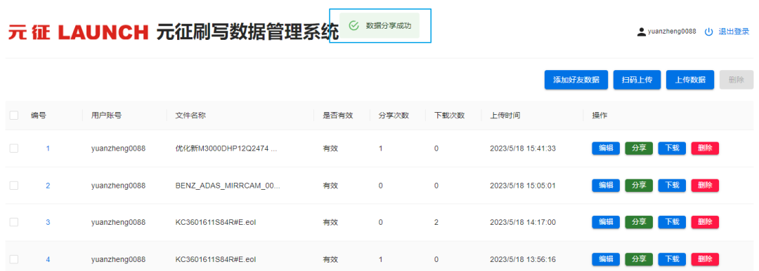Image resolution: width=759 pixels, height=271 pixels.
Task: Click the 上传数据 upload button
Action: click(x=690, y=80)
